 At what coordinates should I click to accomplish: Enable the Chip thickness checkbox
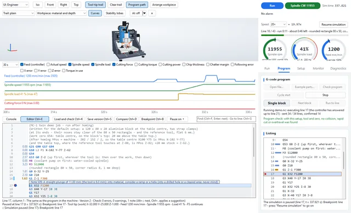[x=184, y=65]
